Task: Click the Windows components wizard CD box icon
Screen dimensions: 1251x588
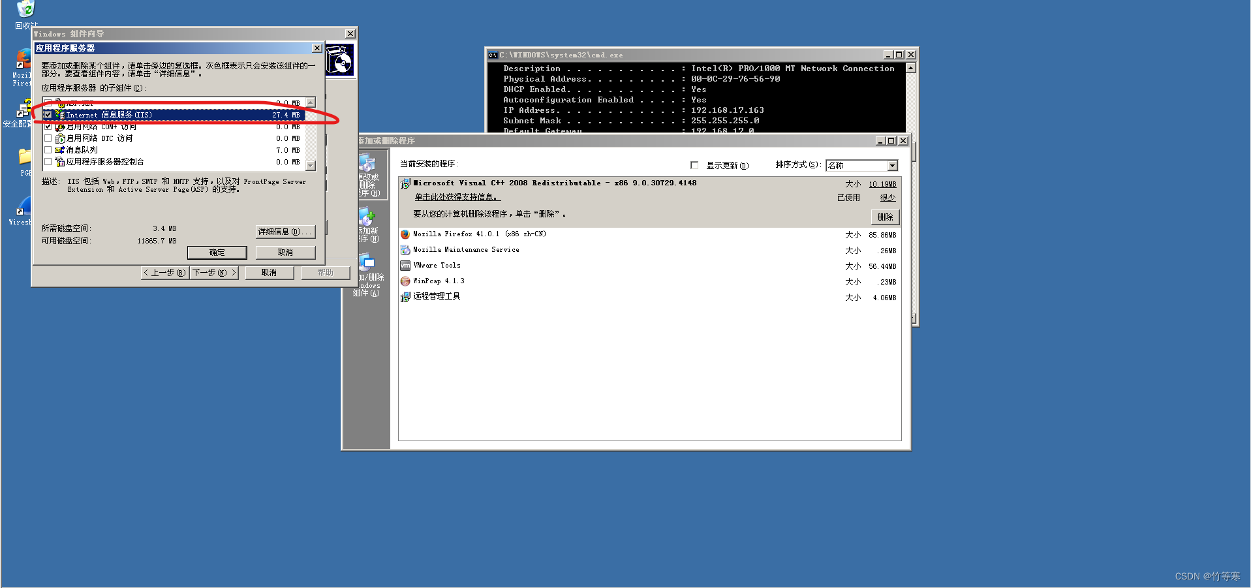Action: 339,61
